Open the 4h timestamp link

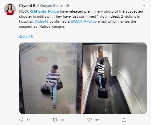click(68, 6)
